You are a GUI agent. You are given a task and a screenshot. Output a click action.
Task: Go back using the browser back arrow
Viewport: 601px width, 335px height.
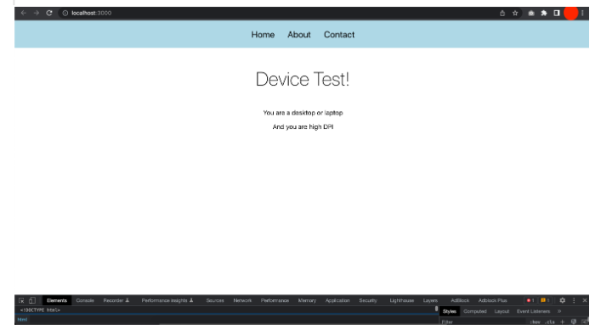pos(24,13)
